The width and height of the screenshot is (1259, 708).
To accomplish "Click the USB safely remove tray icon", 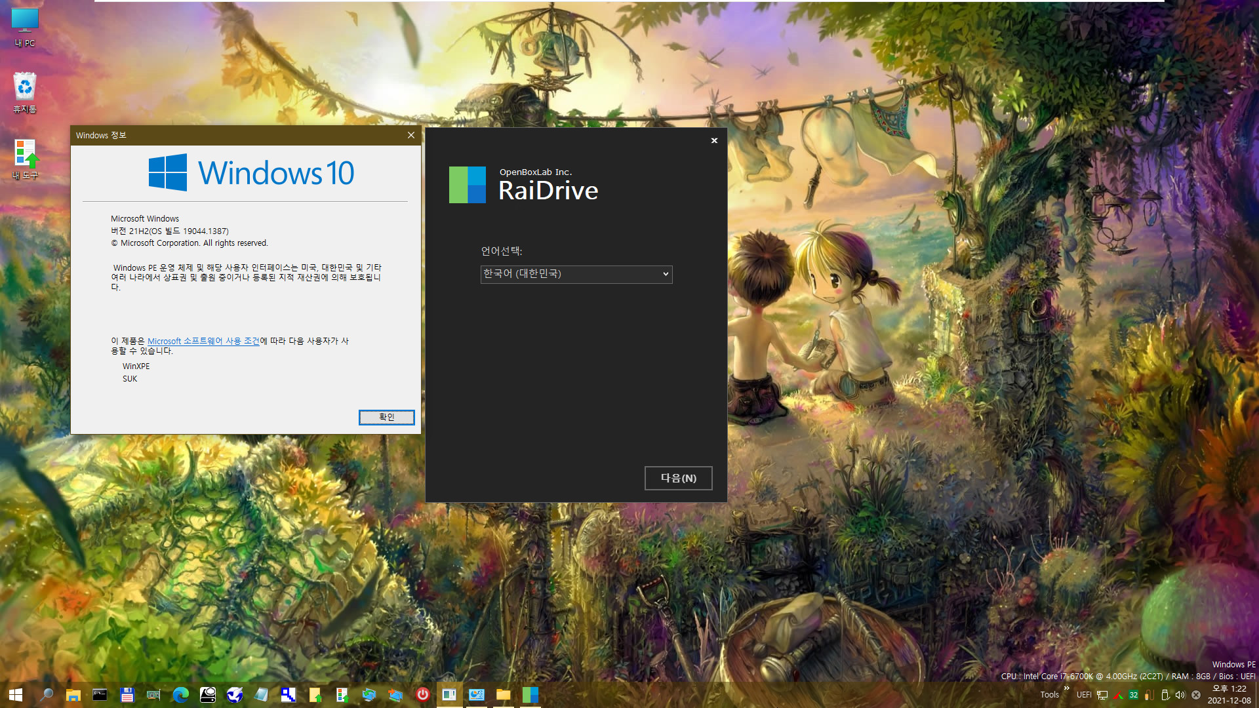I will tap(1165, 695).
